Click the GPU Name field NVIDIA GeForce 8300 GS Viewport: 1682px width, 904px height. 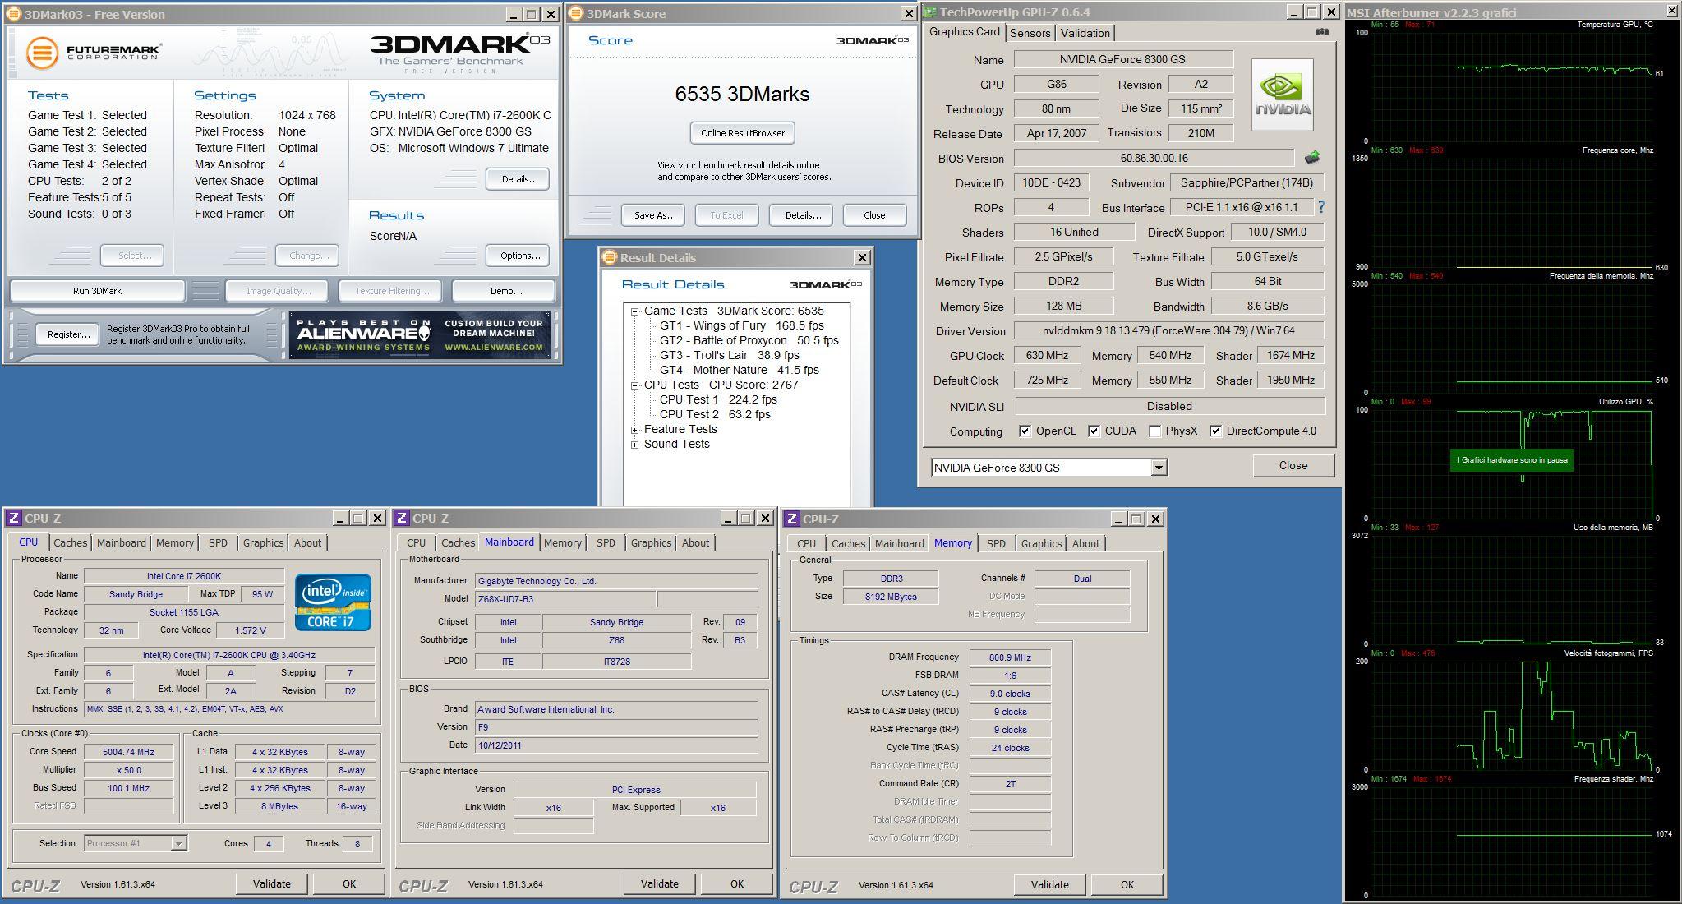click(1123, 59)
